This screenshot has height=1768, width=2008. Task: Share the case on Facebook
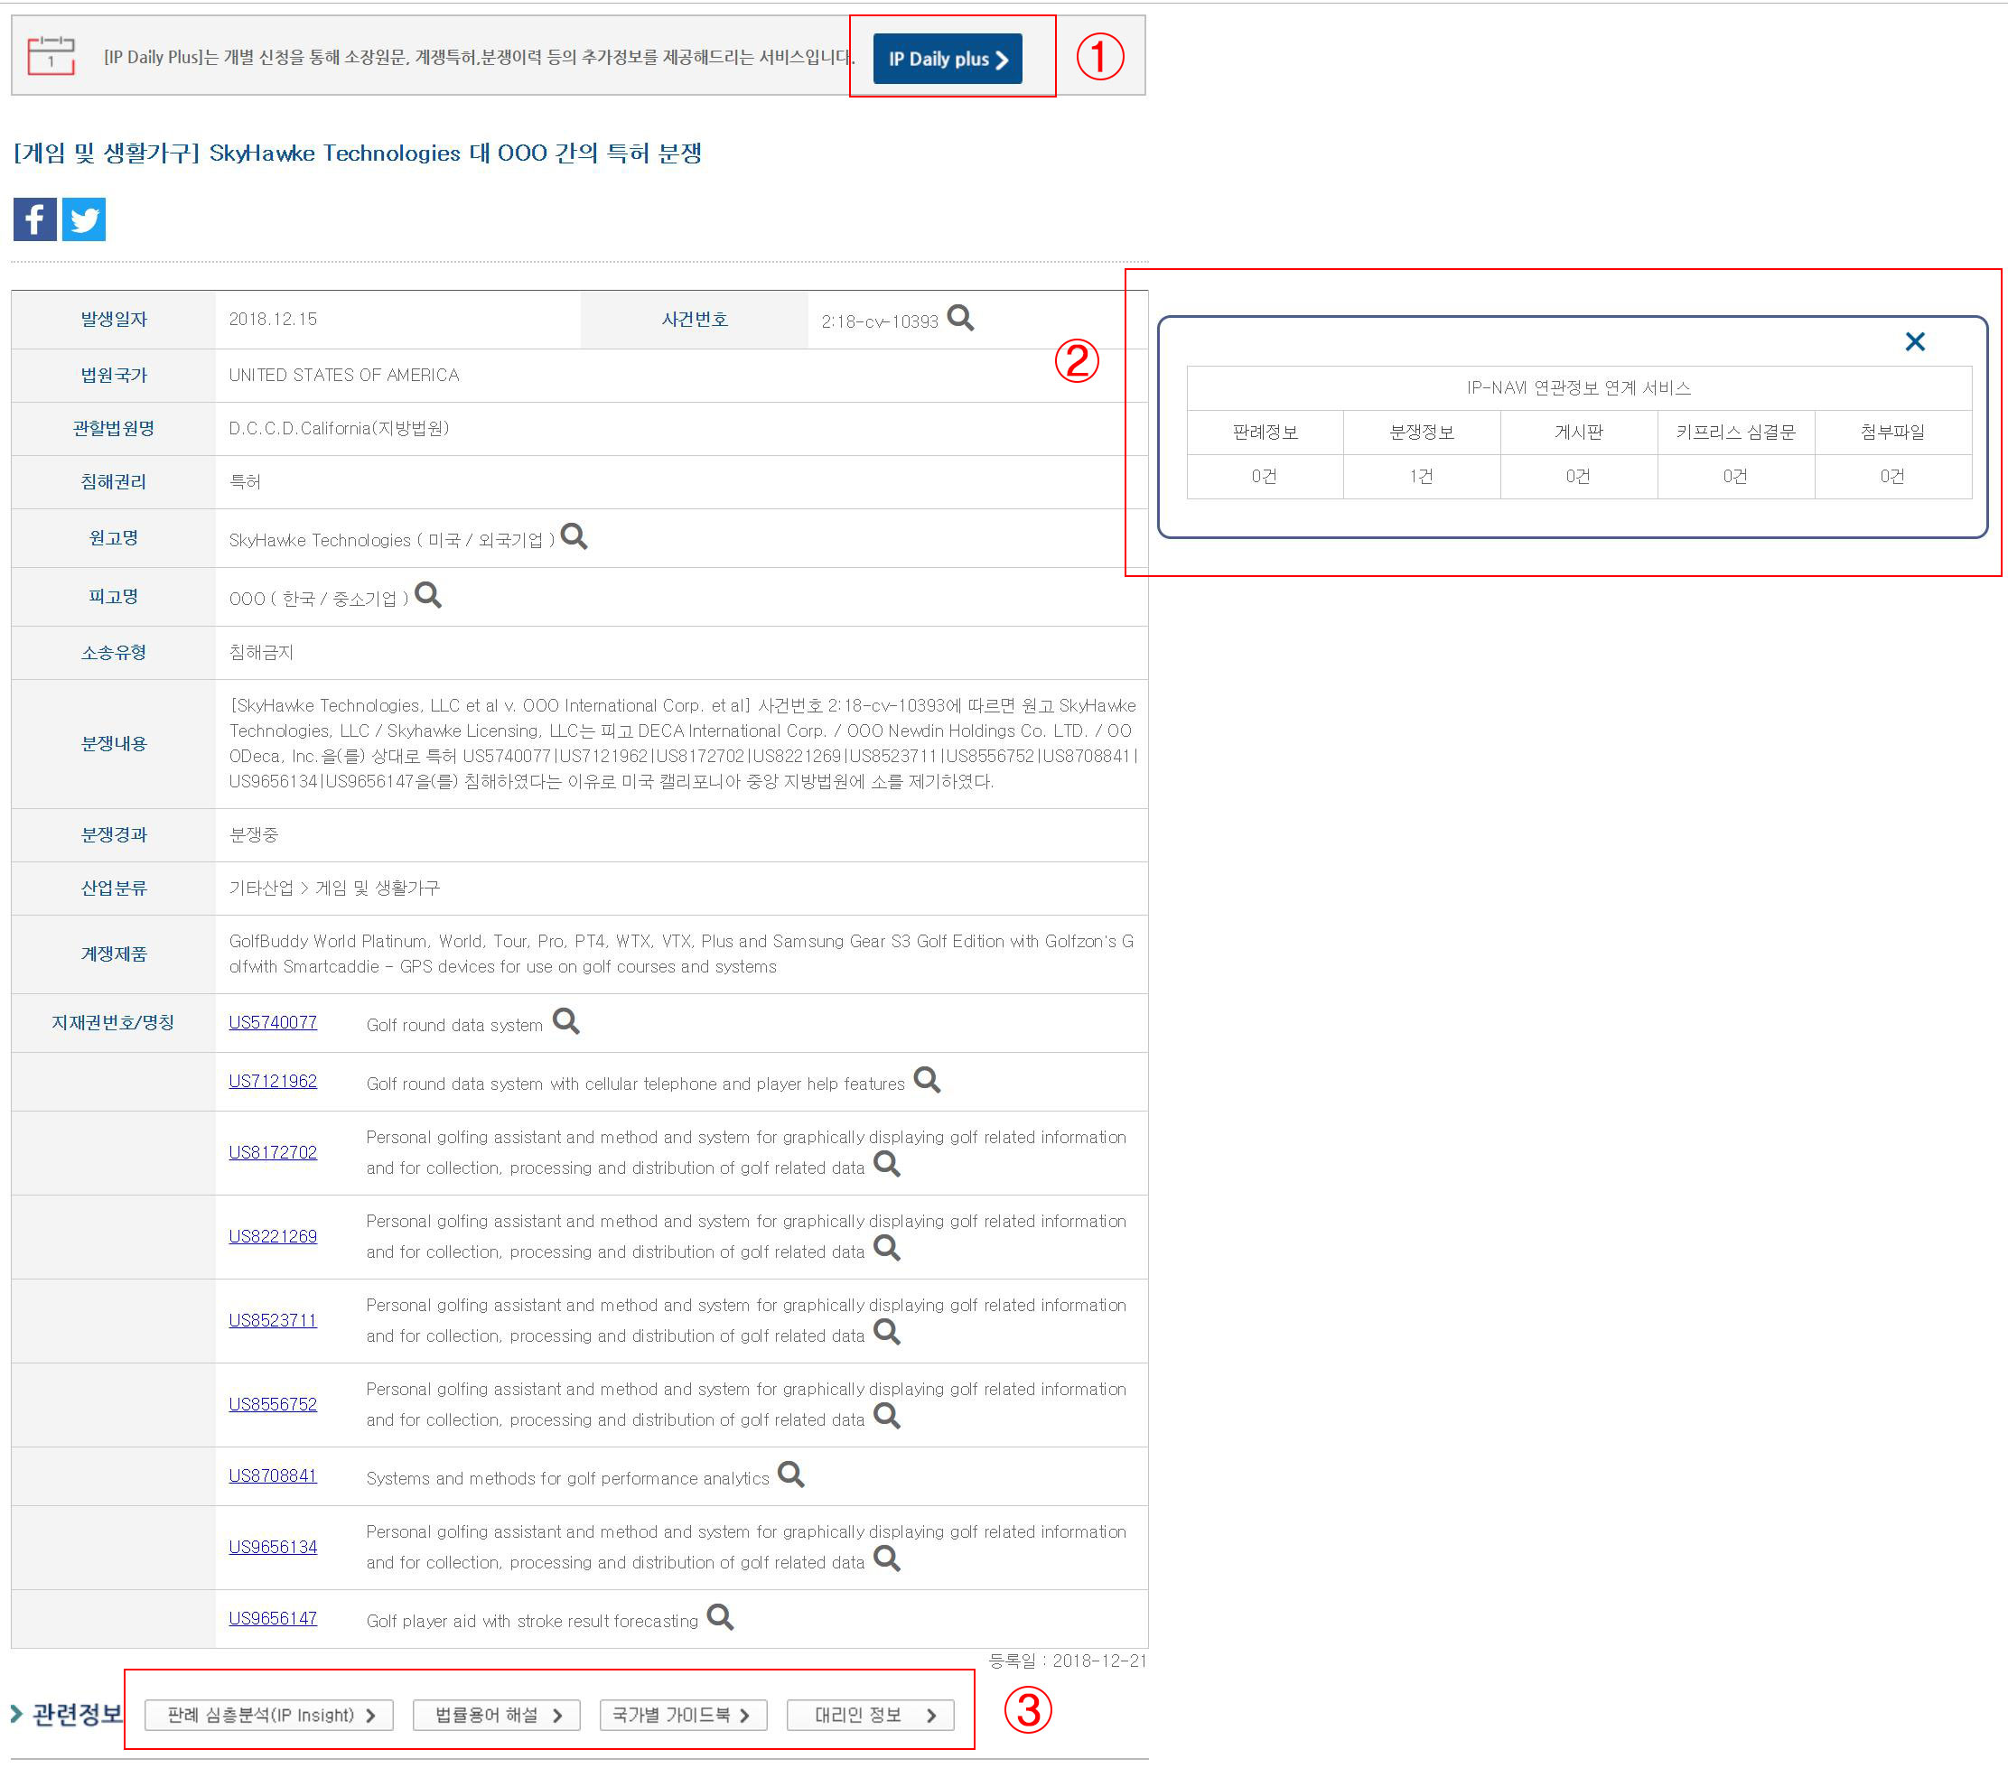[34, 219]
